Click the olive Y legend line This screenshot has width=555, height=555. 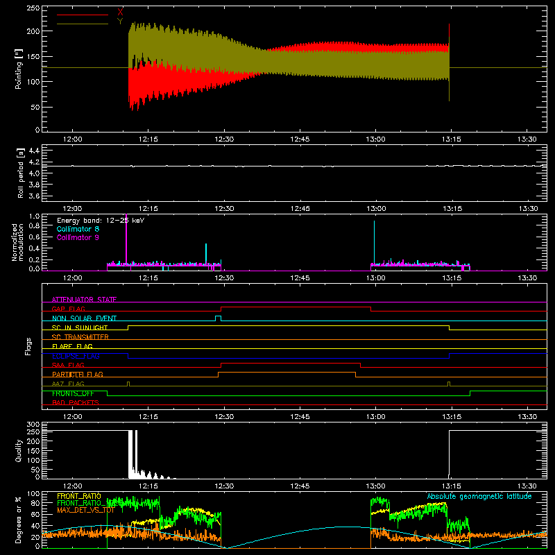click(83, 24)
